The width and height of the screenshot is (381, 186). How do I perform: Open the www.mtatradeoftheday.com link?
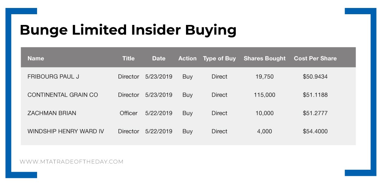71,162
